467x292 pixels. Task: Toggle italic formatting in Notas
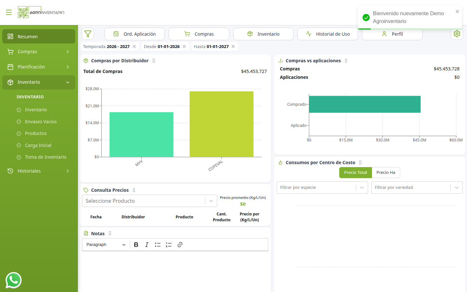point(147,245)
